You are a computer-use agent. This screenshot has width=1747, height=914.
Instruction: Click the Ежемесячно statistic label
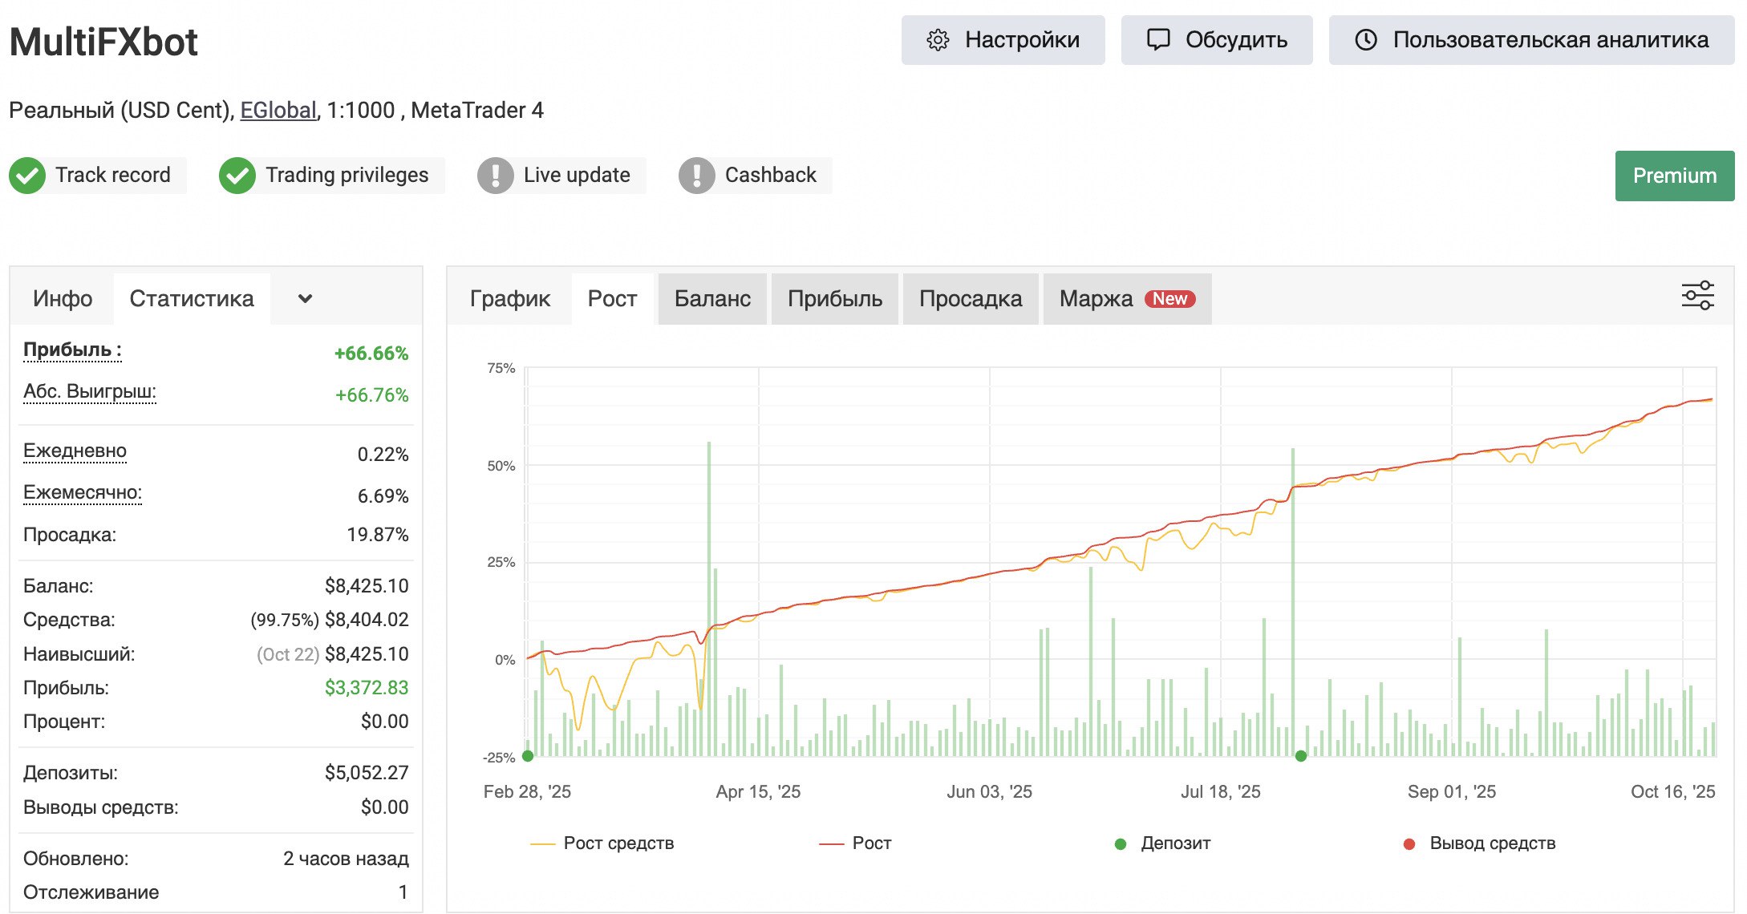83,492
